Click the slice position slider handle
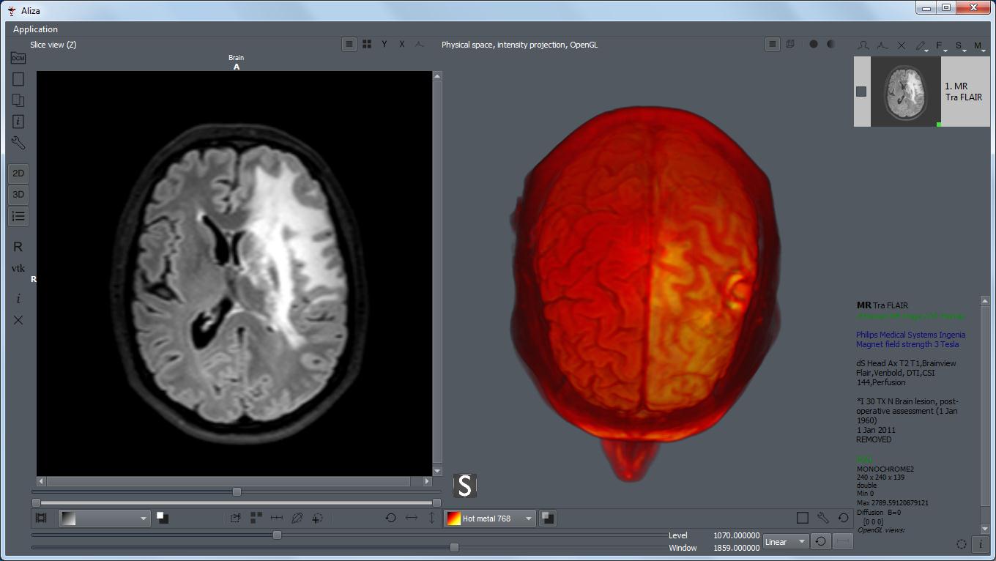996x561 pixels. tap(237, 491)
